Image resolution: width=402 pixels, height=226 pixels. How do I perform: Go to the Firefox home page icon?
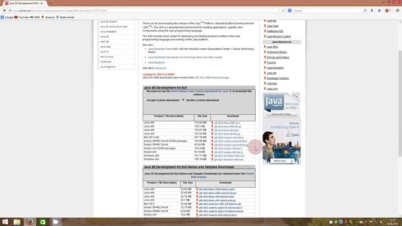pos(379,11)
